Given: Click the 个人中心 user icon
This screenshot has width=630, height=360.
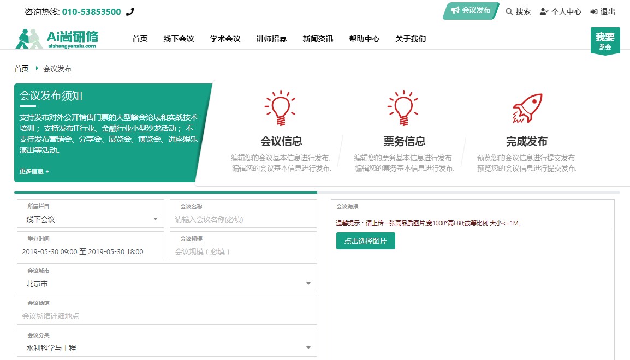Looking at the screenshot, I should click(544, 11).
